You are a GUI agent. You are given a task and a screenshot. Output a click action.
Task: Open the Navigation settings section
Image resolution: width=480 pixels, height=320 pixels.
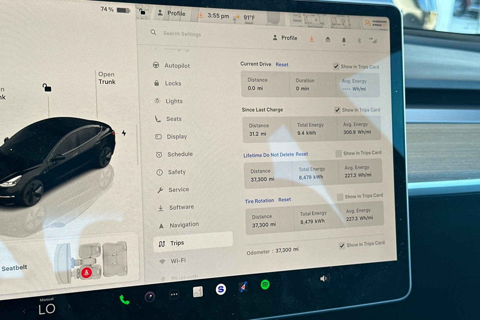point(184,224)
